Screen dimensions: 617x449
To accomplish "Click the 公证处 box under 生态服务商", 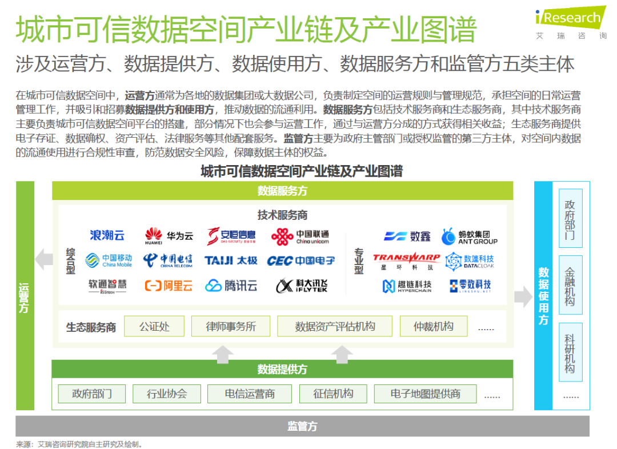I will click(x=154, y=326).
